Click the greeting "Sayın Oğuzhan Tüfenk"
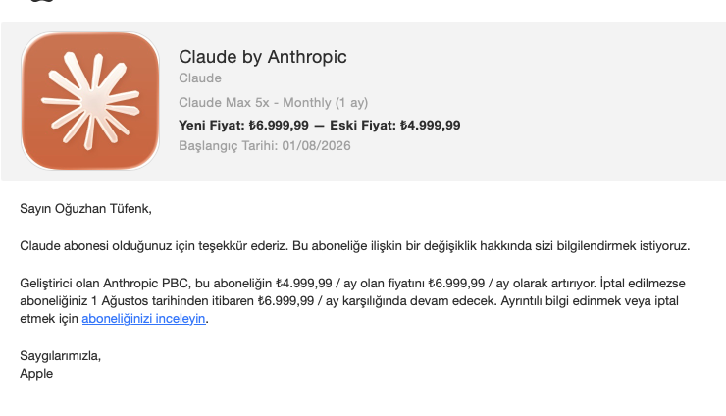The image size is (726, 416). pos(84,209)
